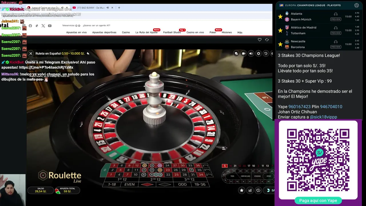Select ZERO racetrack bet
The image size is (366, 206).
[x=269, y=176]
